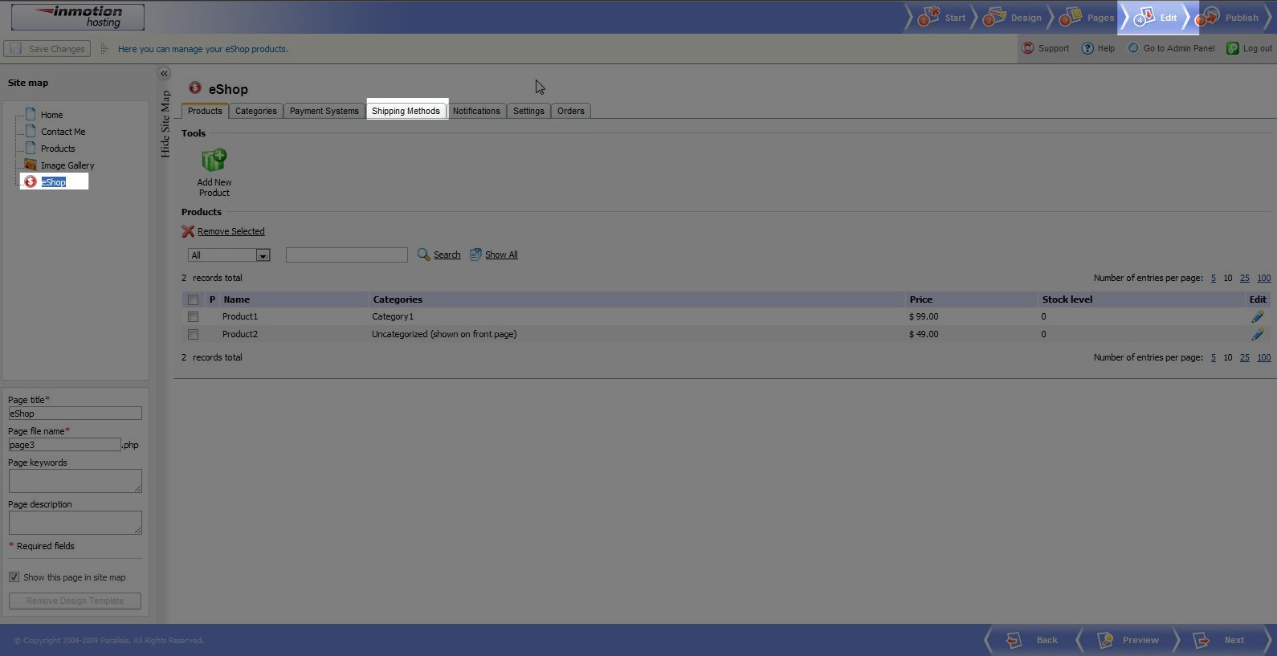Click the Search link
Image resolution: width=1277 pixels, height=656 pixels.
[447, 255]
